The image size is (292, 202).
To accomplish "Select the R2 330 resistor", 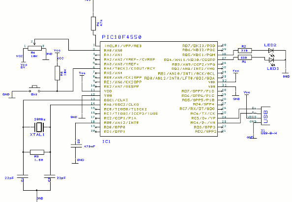I will 245,51.
